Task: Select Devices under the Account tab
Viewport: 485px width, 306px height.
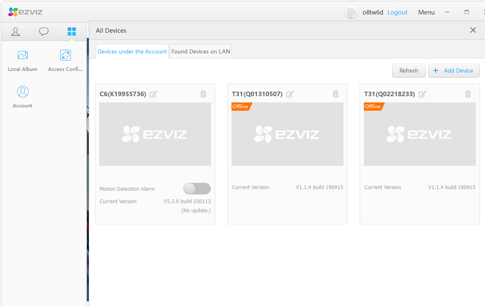Action: [x=132, y=51]
